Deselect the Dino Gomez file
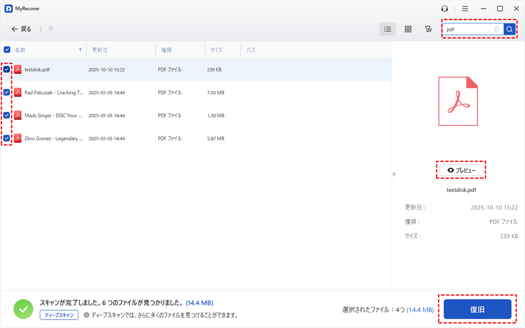525x328 pixels. [x=7, y=138]
